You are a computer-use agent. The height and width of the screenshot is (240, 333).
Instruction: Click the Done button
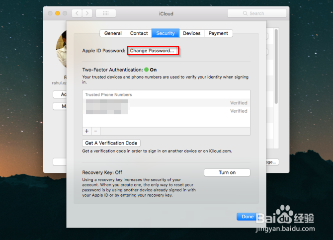tap(248, 217)
